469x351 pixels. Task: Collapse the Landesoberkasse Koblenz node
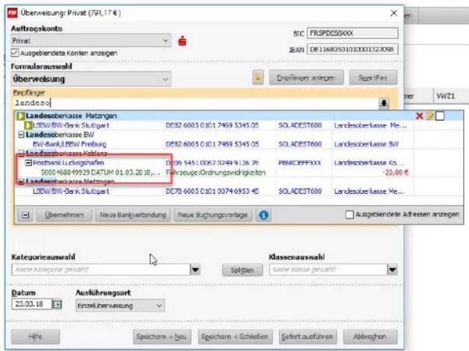(21, 154)
